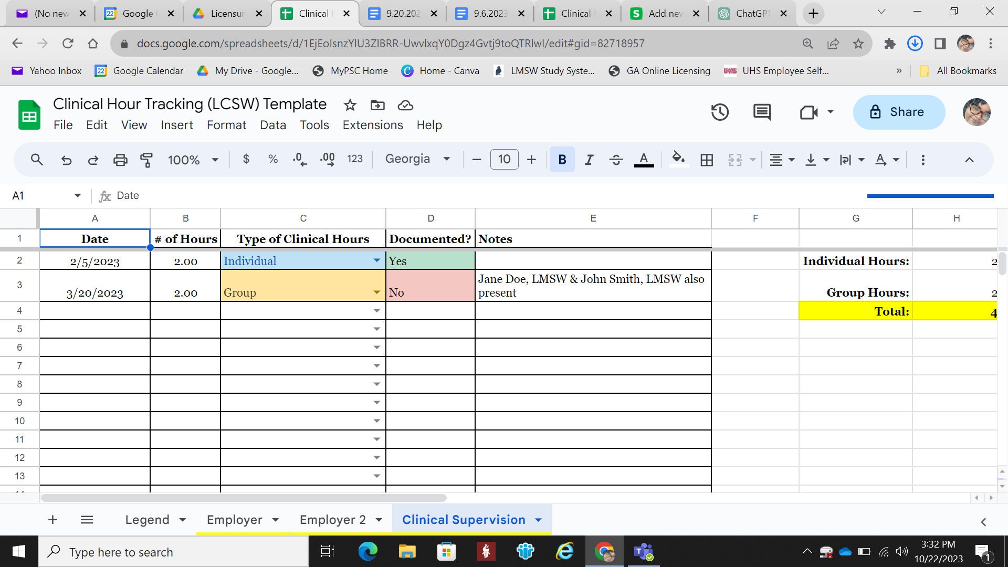1008x567 pixels.
Task: Switch to the Legend sheet tab
Action: tap(148, 519)
